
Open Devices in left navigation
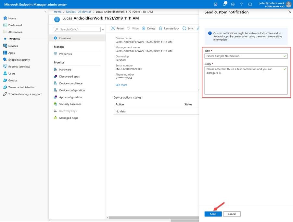tap(13, 46)
